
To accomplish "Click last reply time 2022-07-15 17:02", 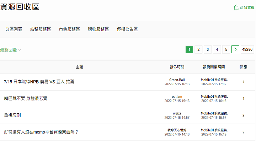I will click(214, 84).
